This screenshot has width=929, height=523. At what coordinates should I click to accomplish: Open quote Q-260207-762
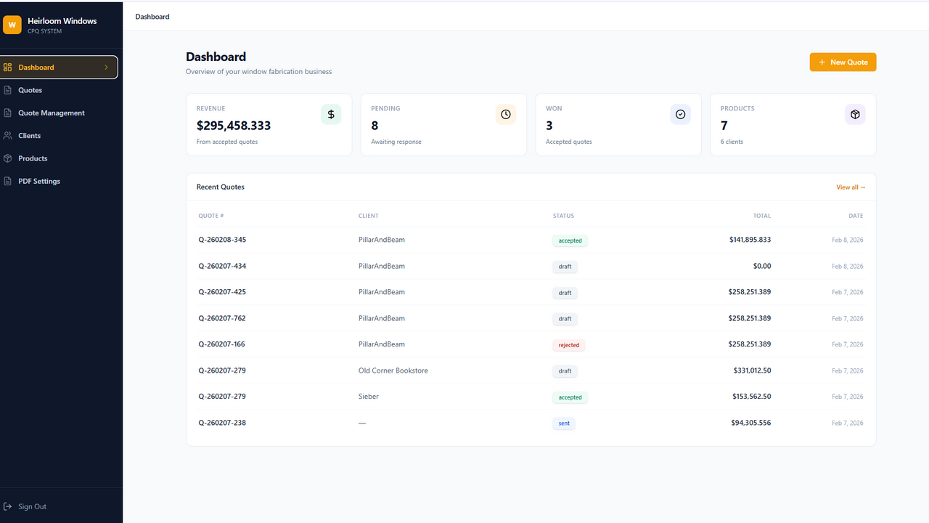click(x=222, y=318)
